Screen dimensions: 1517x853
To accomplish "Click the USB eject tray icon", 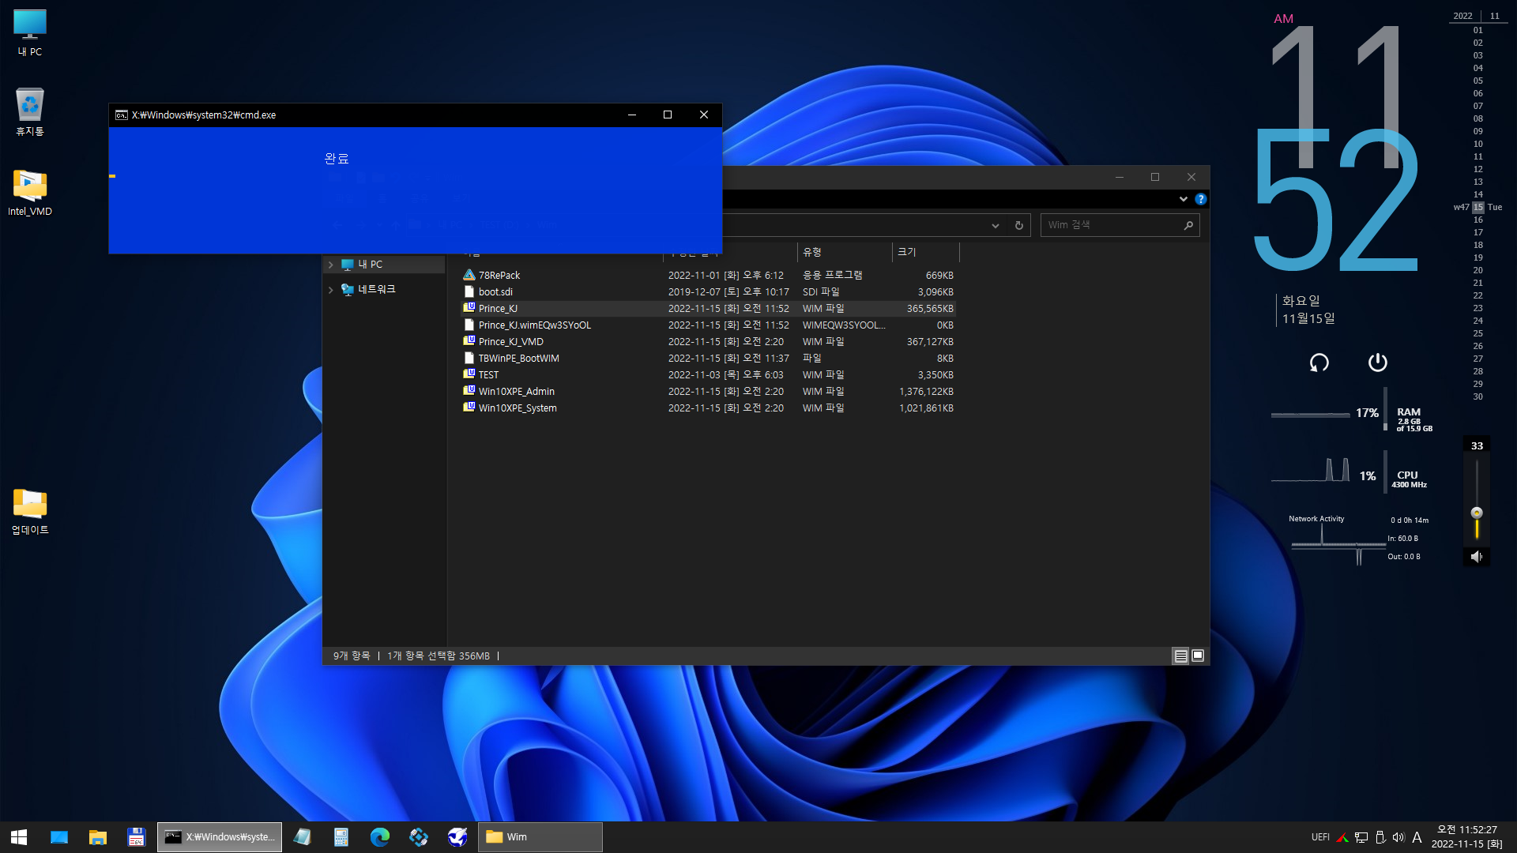I will [1380, 837].
